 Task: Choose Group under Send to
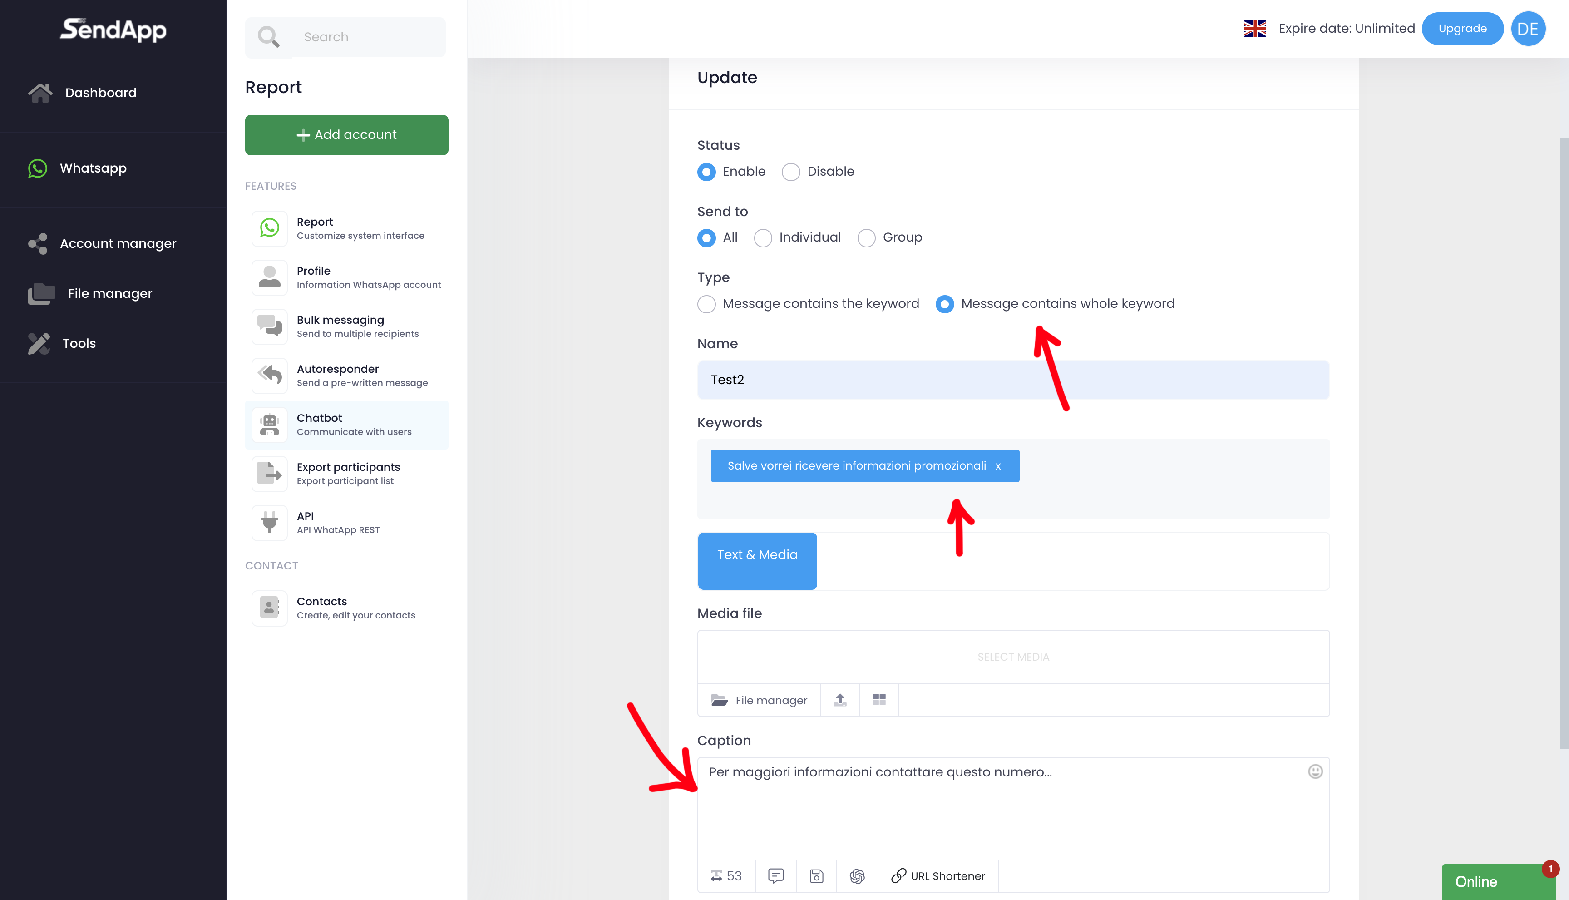(x=866, y=238)
